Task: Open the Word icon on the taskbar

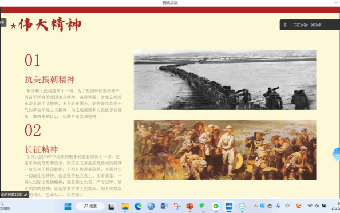Action: click(164, 206)
